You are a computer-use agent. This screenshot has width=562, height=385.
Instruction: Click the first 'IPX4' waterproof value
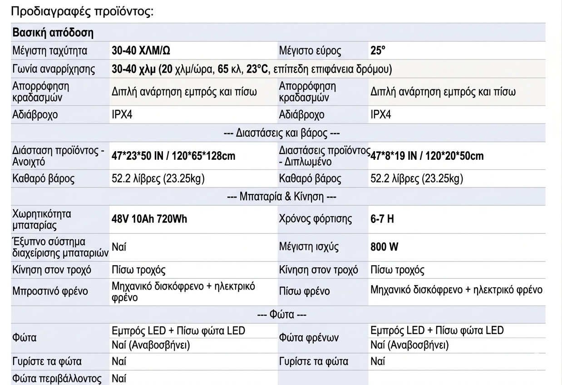point(122,114)
